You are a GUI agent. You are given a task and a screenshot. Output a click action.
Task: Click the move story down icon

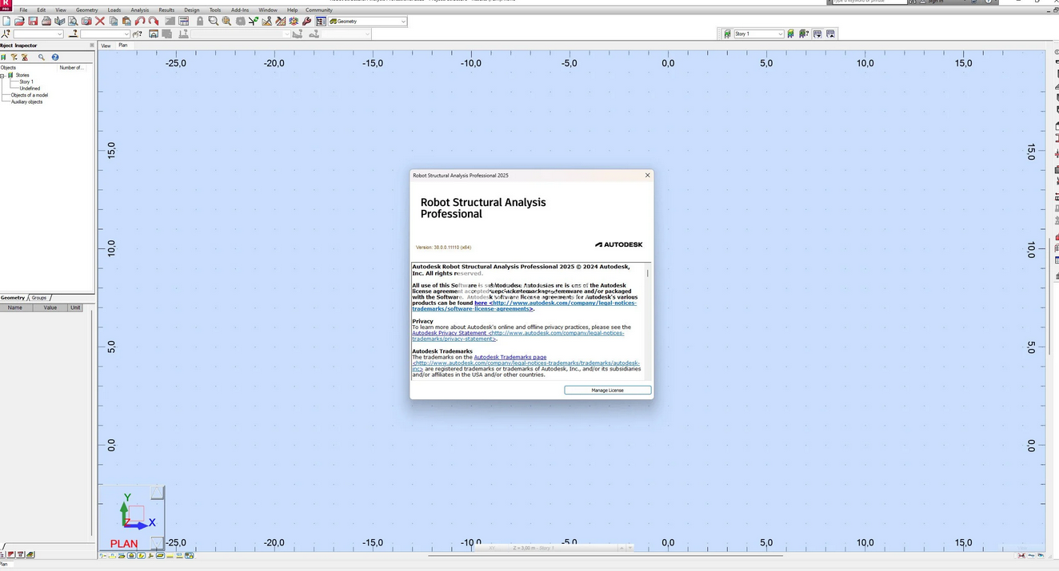817,34
